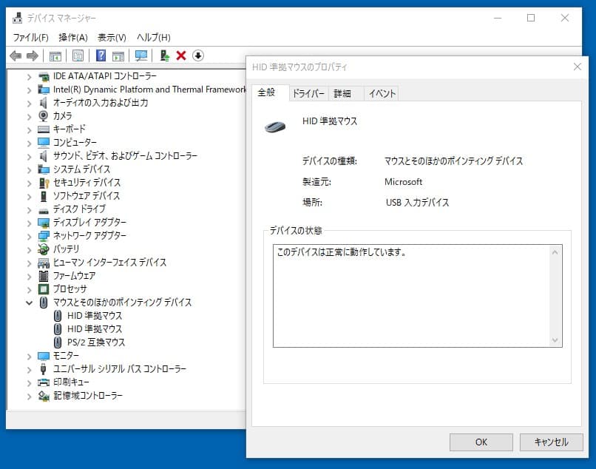Open the 表示(V) menu

coord(112,37)
